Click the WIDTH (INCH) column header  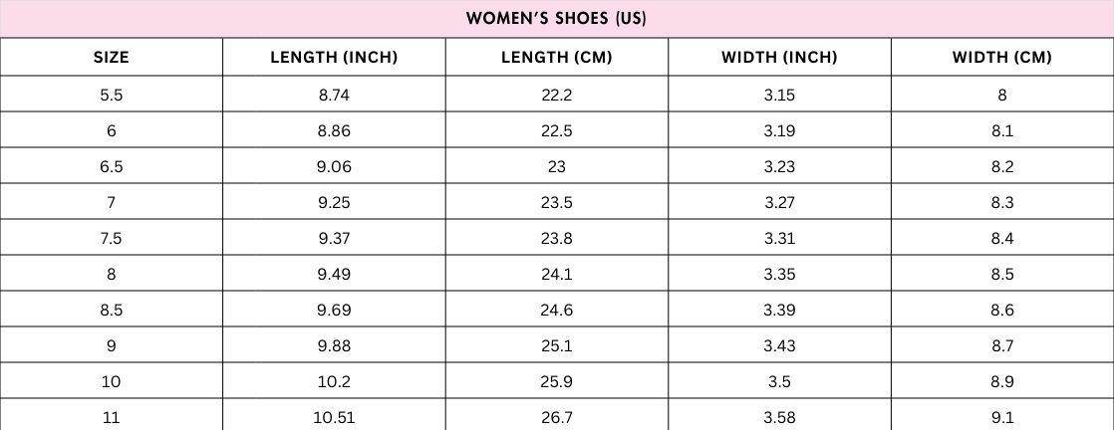click(779, 58)
